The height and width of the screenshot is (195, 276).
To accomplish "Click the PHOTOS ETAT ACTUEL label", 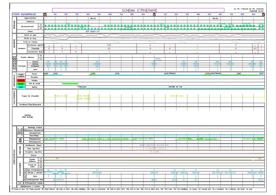I will (28, 116).
